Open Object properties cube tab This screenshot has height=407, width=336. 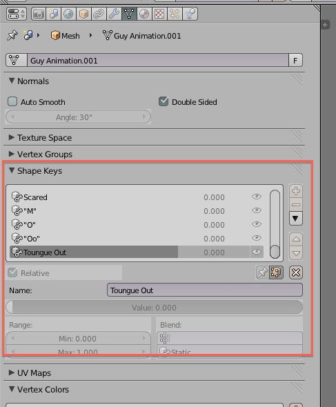pos(83,14)
